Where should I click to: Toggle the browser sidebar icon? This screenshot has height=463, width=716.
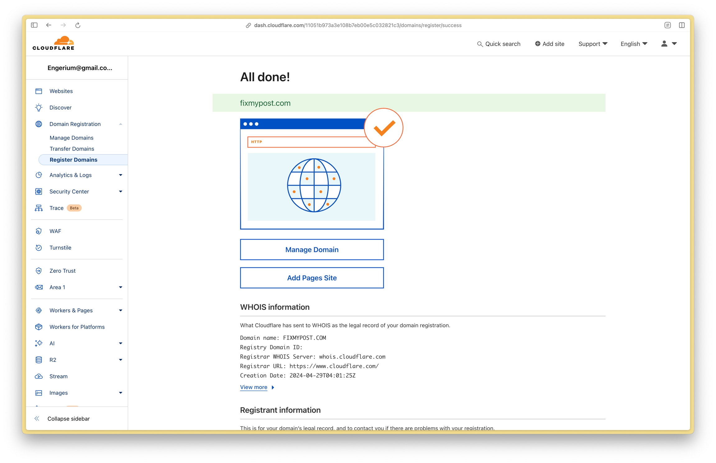[34, 25]
